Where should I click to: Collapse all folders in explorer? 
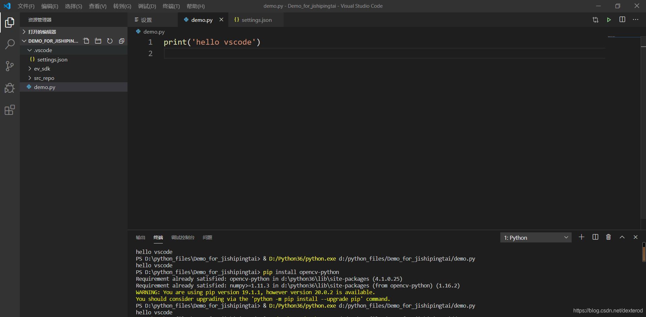pos(121,41)
